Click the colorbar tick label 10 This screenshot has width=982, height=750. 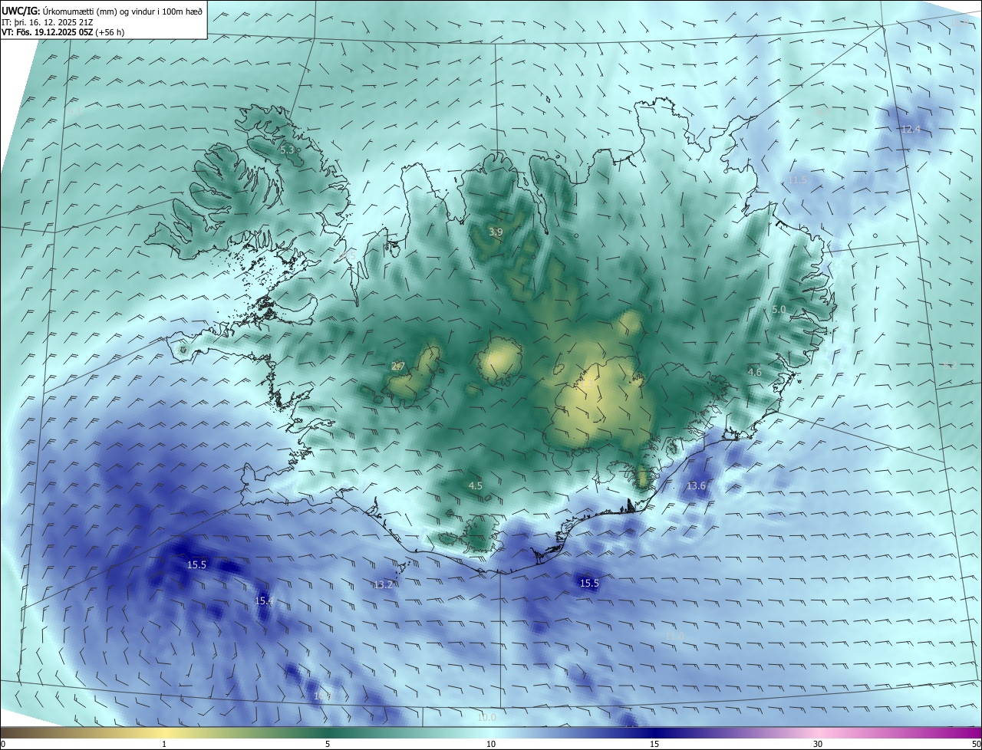click(491, 744)
